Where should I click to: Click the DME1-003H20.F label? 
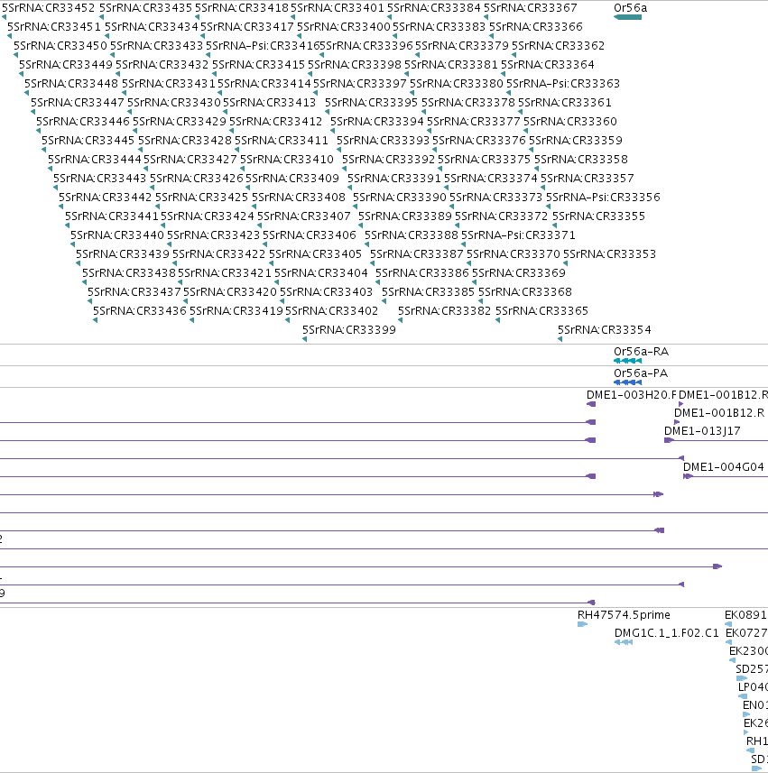632,395
